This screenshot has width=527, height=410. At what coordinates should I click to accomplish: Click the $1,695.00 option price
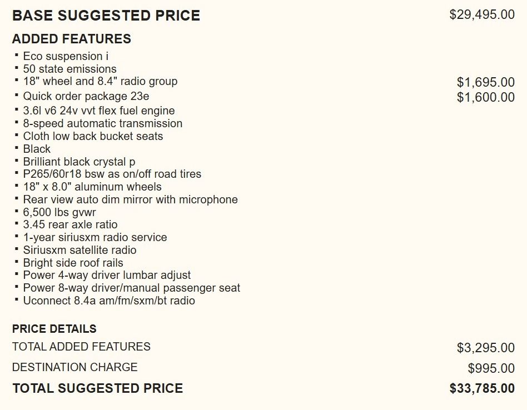coord(485,83)
